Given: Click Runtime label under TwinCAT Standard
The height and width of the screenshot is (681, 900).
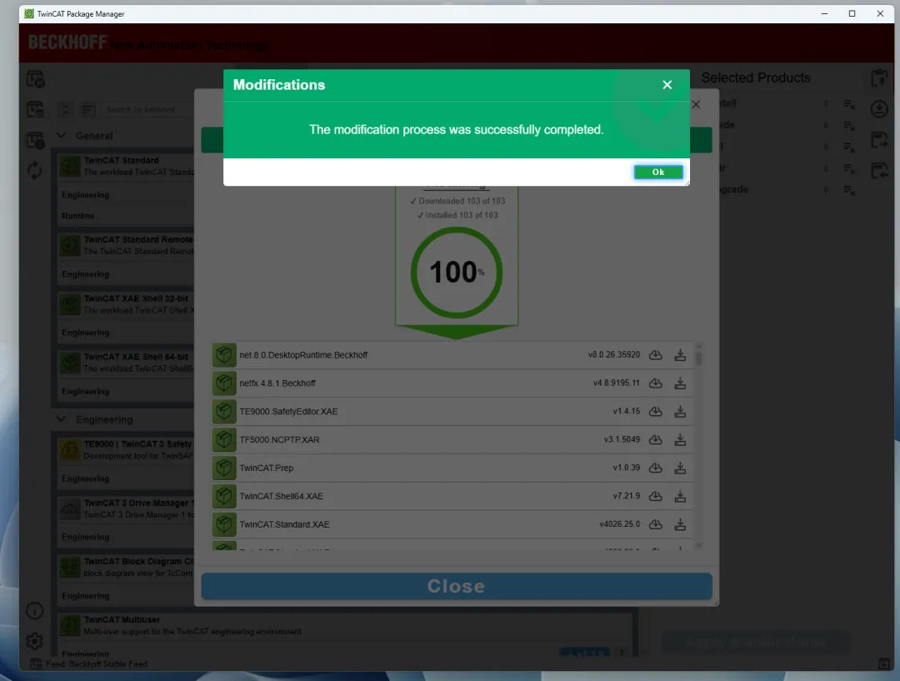Looking at the screenshot, I should [x=78, y=216].
